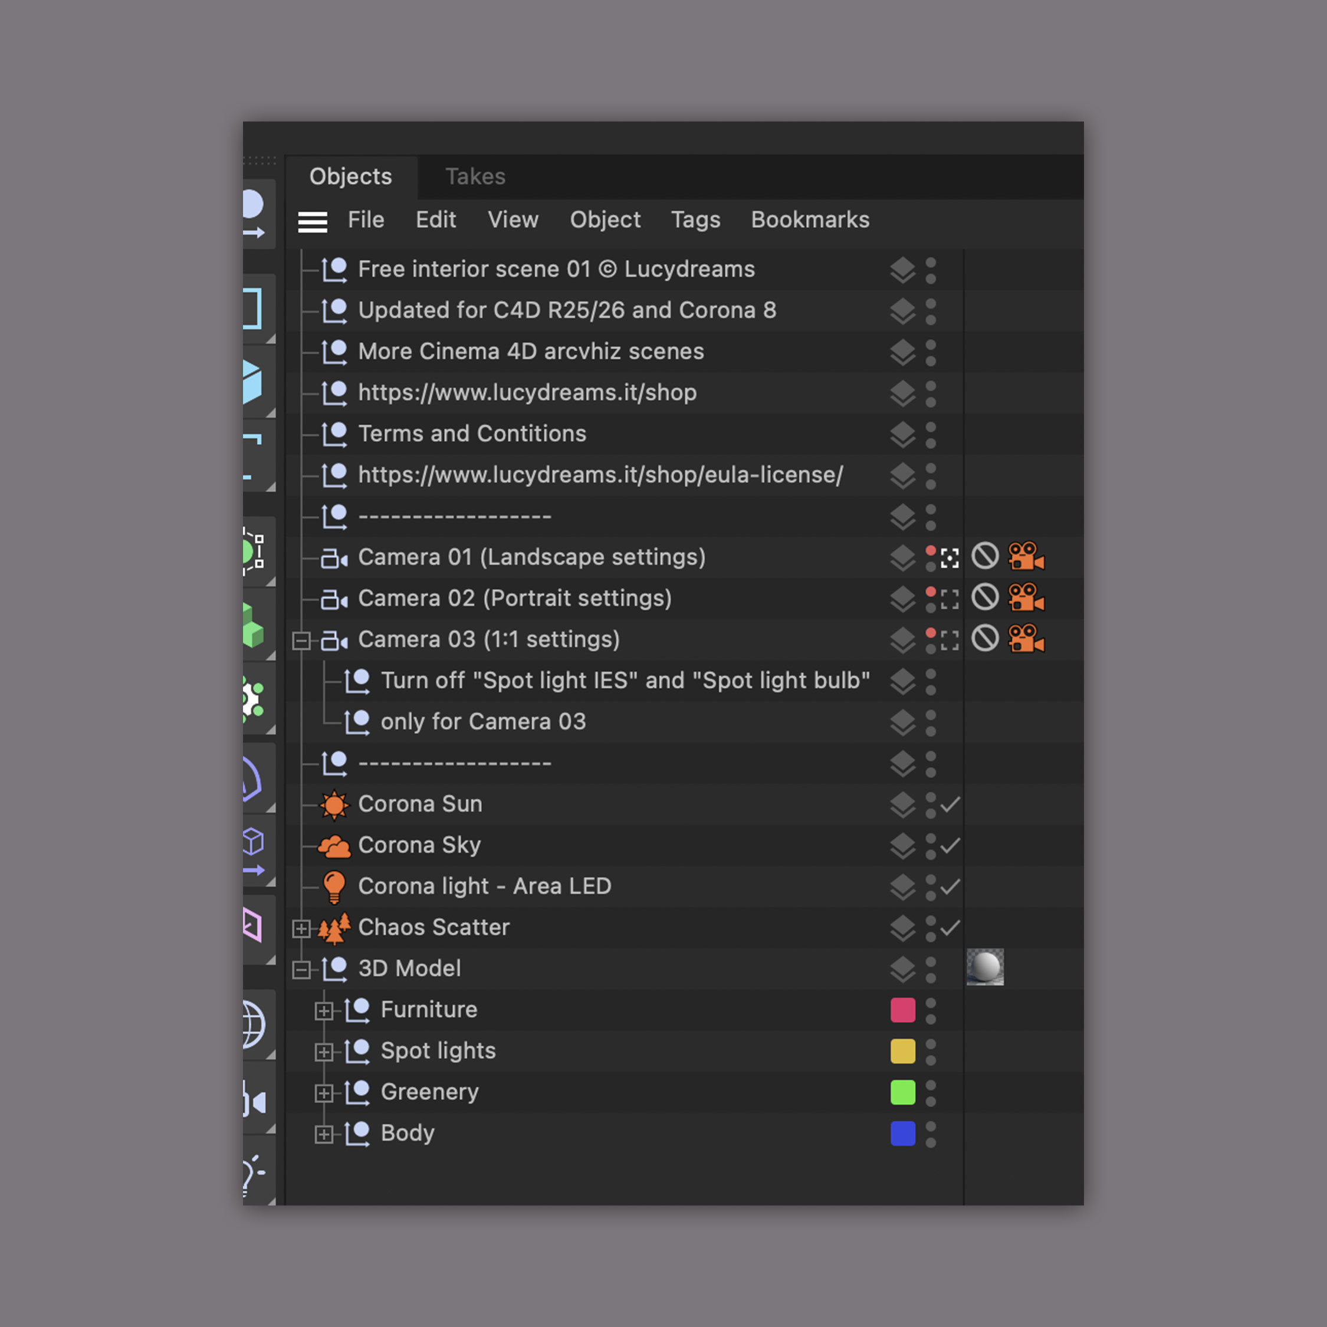The image size is (1327, 1327).
Task: Toggle the checkmark next to Corona Sun
Action: point(951,804)
